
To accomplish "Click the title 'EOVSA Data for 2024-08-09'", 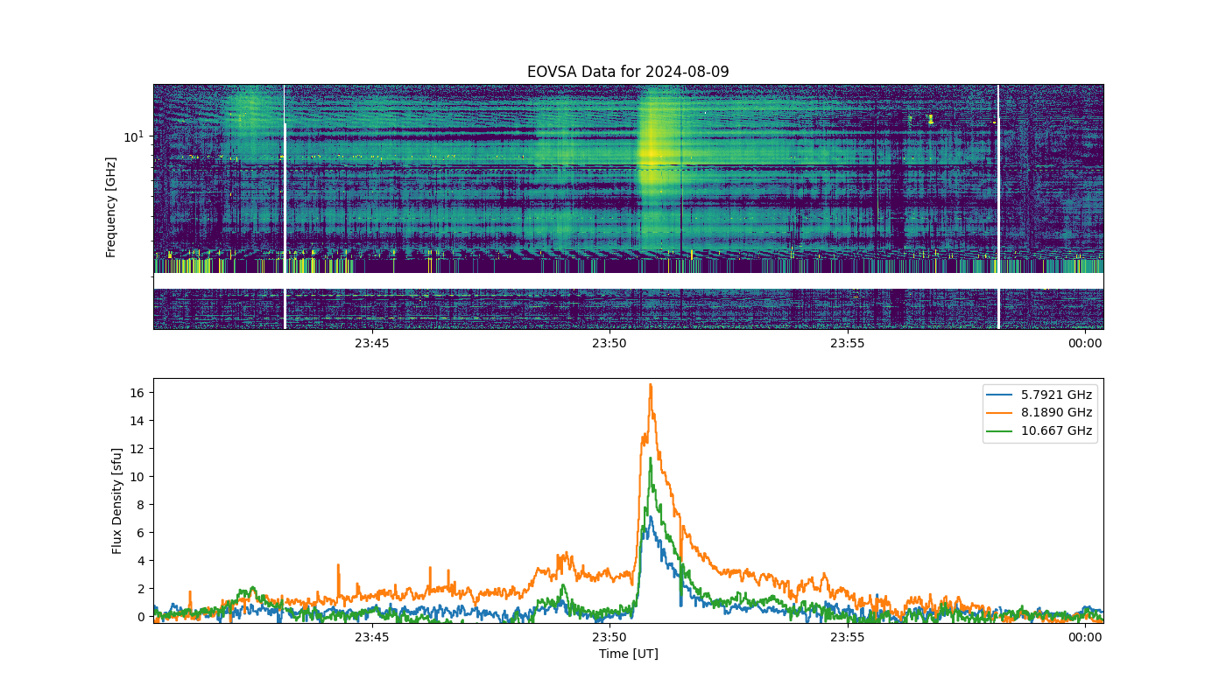I will pos(628,72).
